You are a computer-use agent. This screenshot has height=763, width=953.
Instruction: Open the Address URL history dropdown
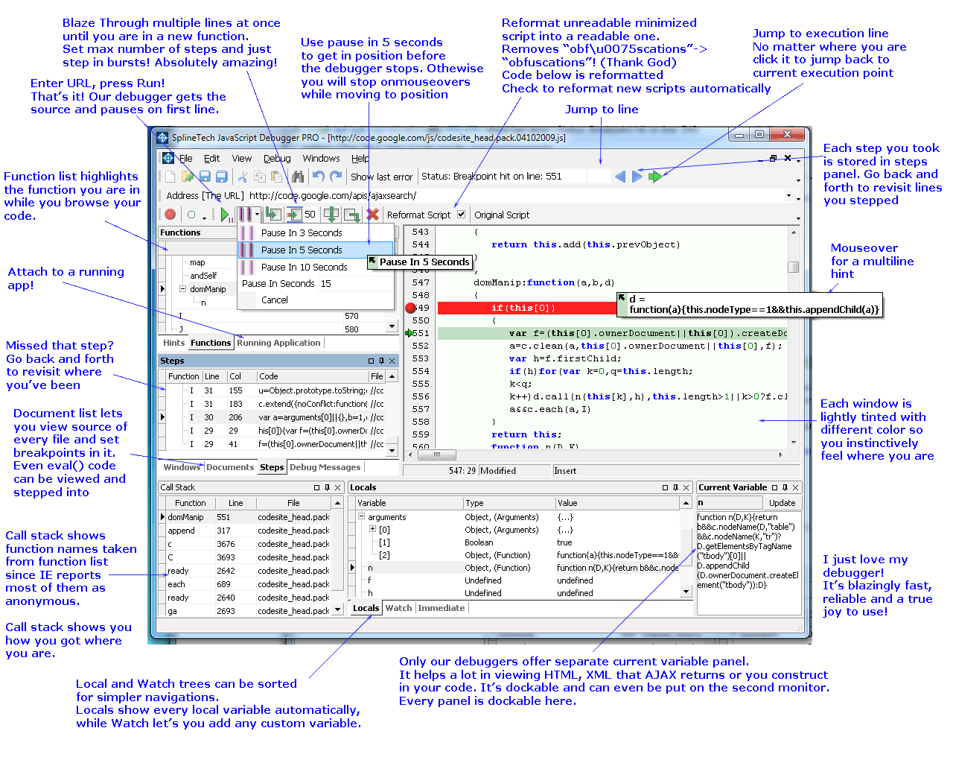(789, 195)
